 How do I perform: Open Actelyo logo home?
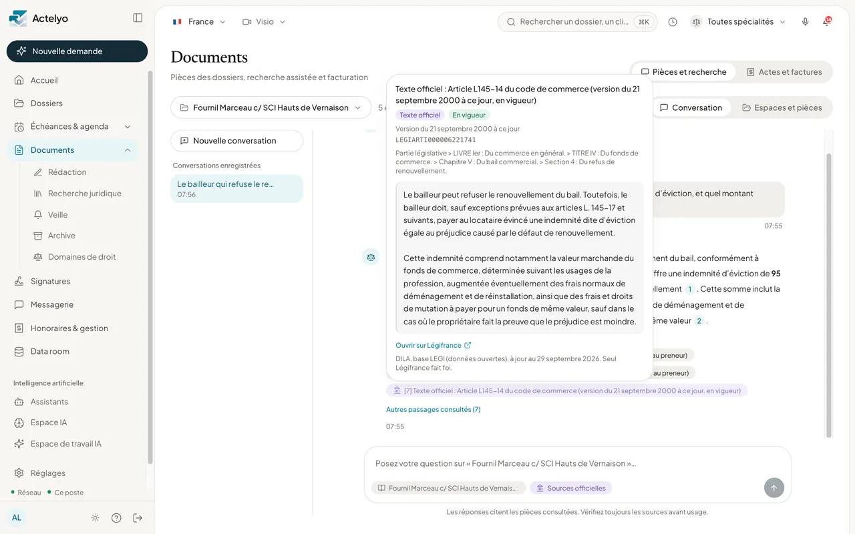coord(39,19)
